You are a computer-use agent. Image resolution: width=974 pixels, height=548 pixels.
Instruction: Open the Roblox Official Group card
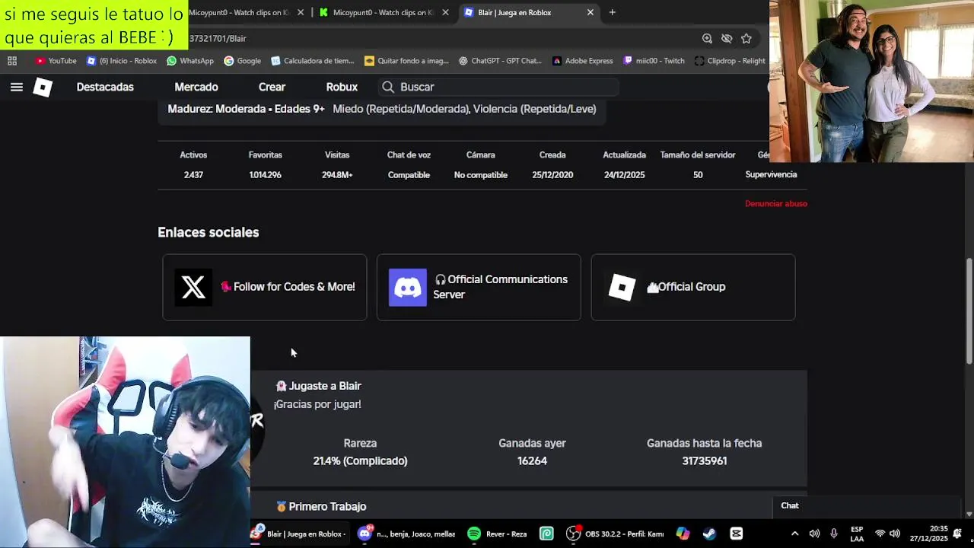click(x=693, y=287)
